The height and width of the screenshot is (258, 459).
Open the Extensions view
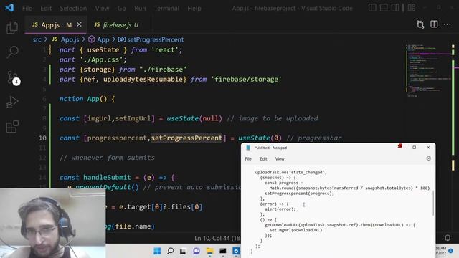point(12,127)
